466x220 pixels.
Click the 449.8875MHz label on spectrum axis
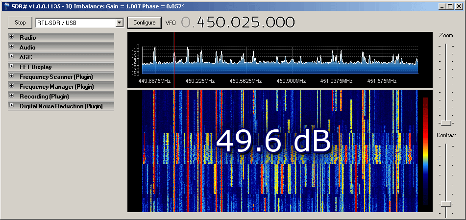click(x=154, y=81)
